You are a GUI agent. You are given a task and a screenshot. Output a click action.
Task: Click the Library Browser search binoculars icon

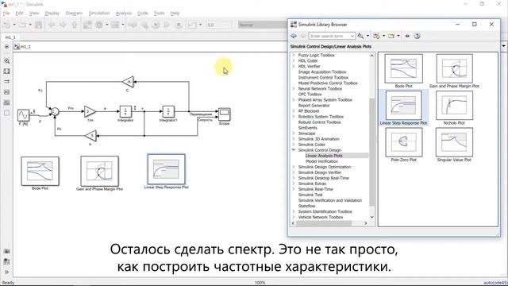(x=360, y=36)
